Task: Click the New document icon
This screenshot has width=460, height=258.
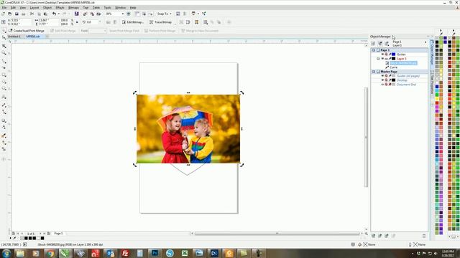Action: (x=3, y=14)
